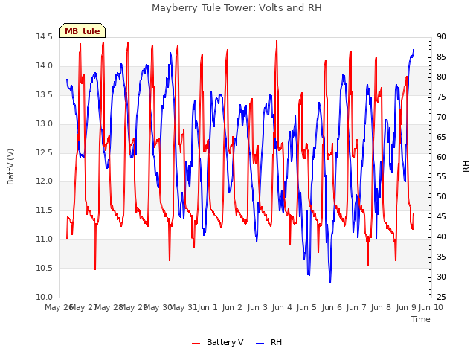Click the 'BattV (V)' left axis label
476x357 pixels.
click(10, 167)
